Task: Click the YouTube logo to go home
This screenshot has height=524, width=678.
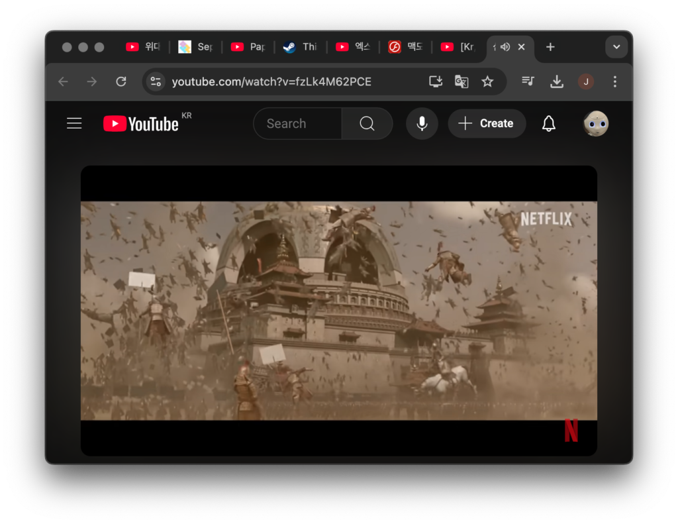Action: [x=141, y=124]
